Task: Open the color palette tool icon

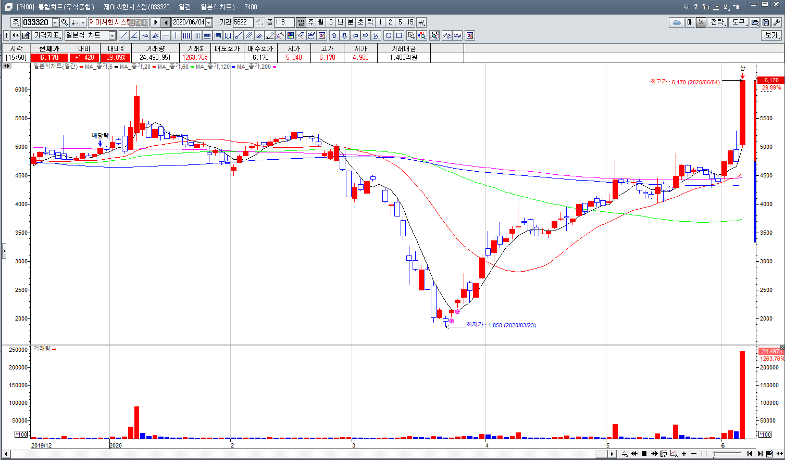Action: click(x=290, y=35)
